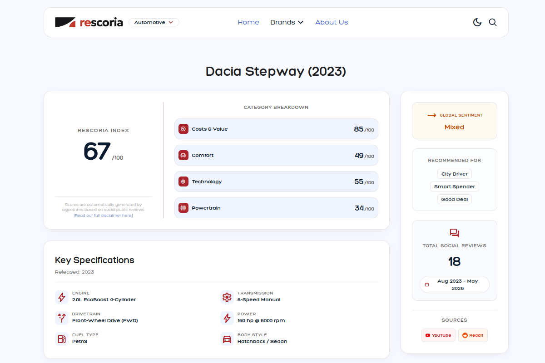
Task: Click the rescoria logo
Action: tap(89, 22)
